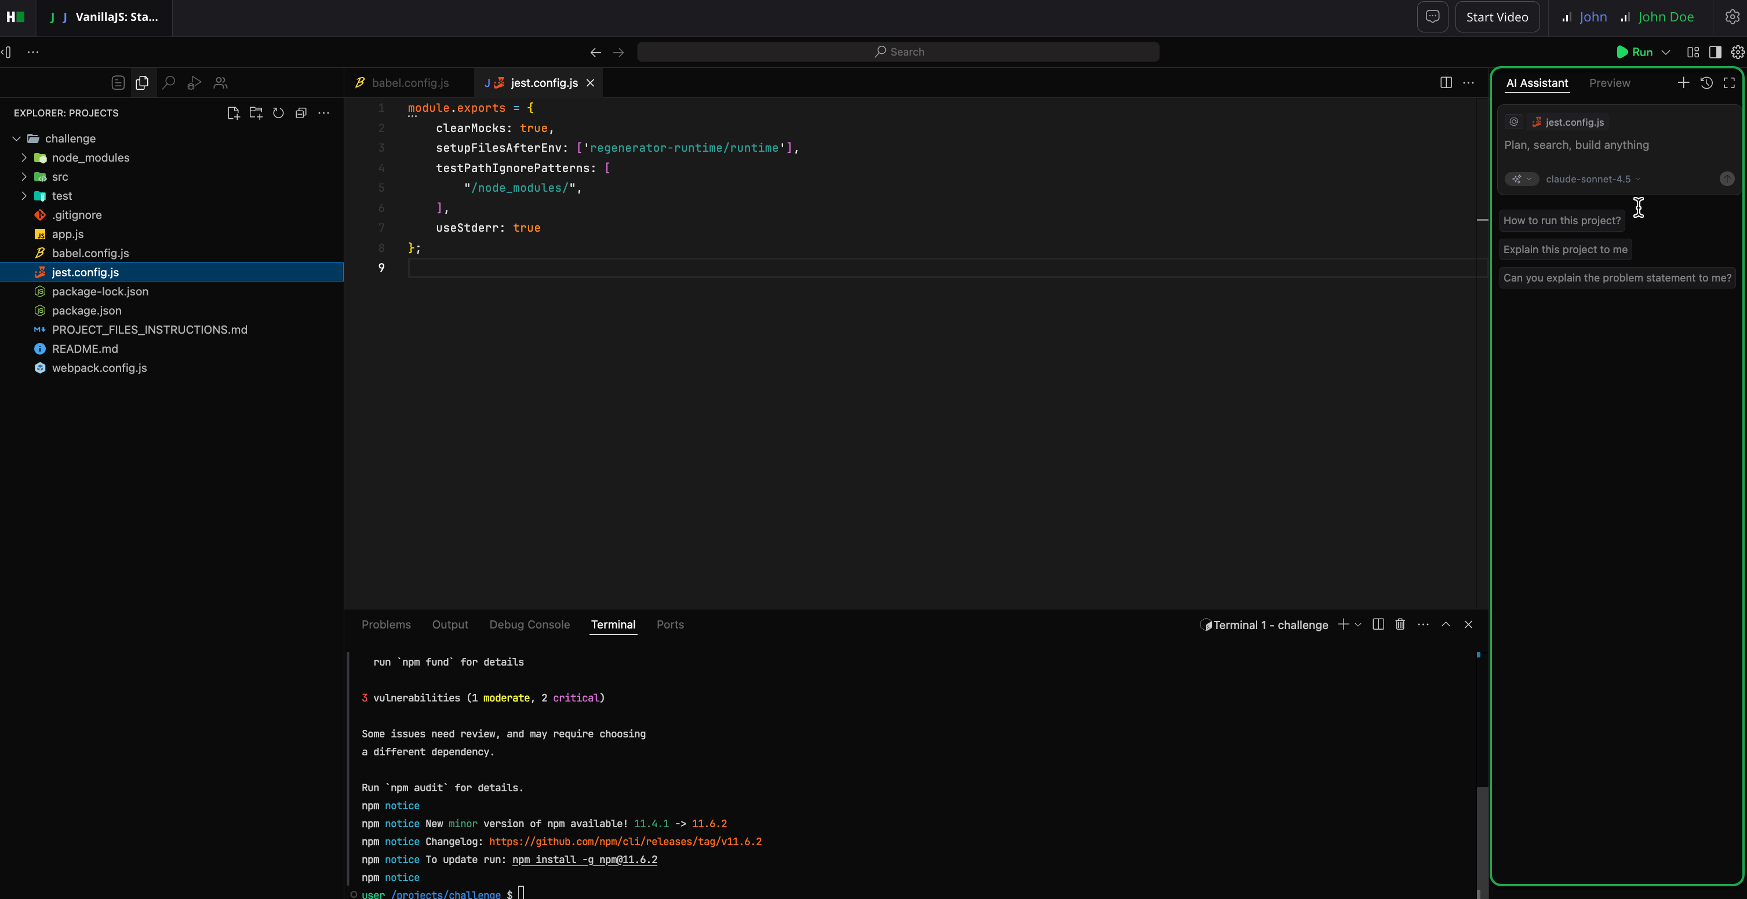This screenshot has height=899, width=1747.
Task: Toggle the left sidebar collapse button
Action: tap(7, 52)
